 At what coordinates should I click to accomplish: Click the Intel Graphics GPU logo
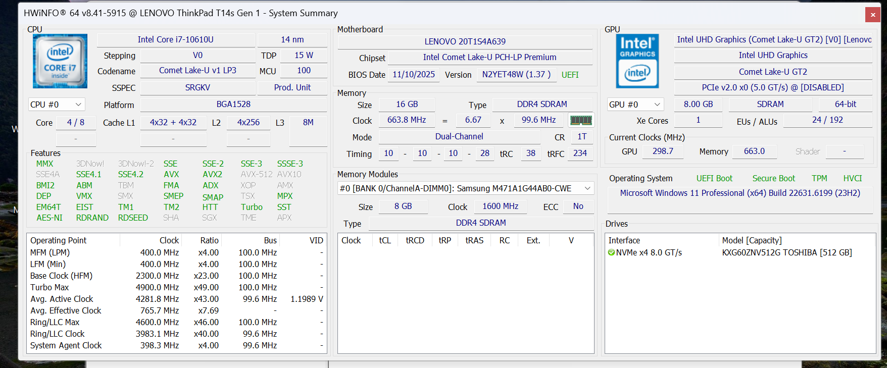pyautogui.click(x=637, y=61)
